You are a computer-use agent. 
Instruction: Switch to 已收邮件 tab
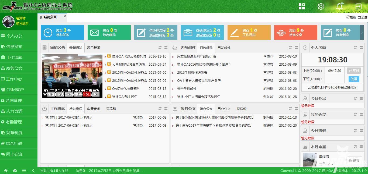pos(206,48)
